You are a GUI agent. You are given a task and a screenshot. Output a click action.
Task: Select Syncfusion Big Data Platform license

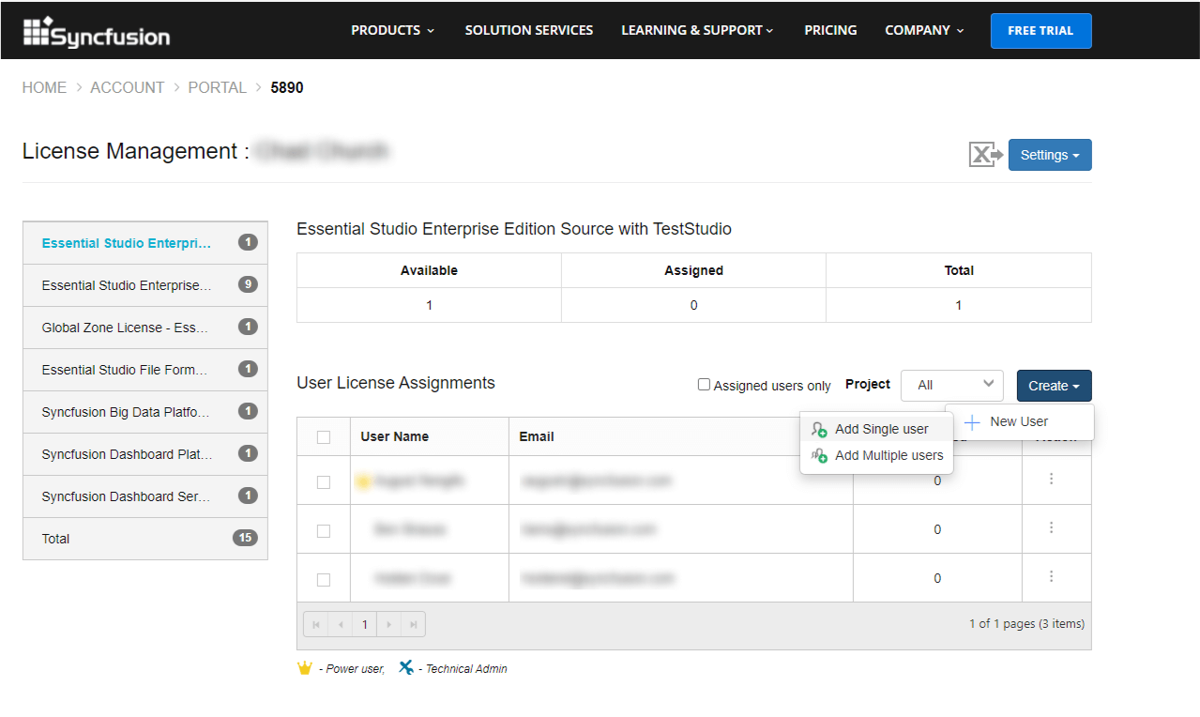127,412
